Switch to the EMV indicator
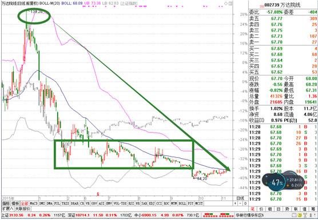Viewport: 318px width, 220px height. pos(109,203)
